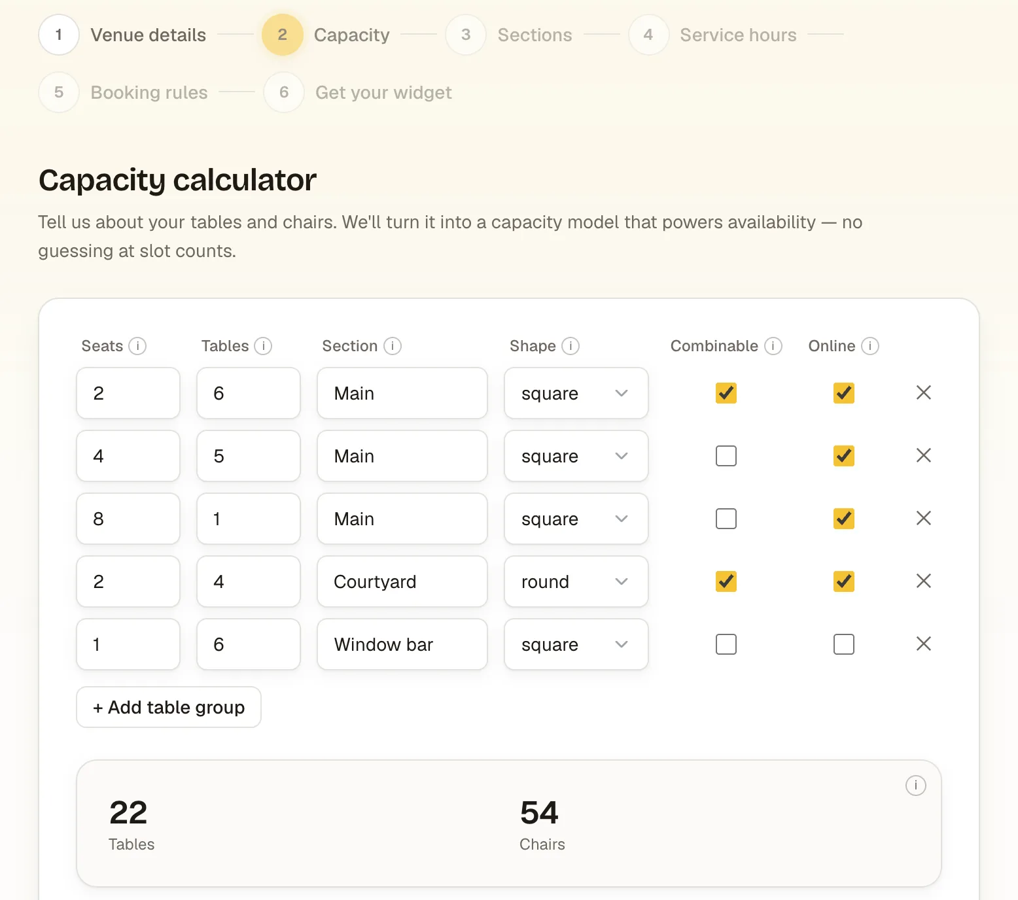Check Combinable for the 8-seat row
Screen dimensions: 1018x900
click(726, 519)
